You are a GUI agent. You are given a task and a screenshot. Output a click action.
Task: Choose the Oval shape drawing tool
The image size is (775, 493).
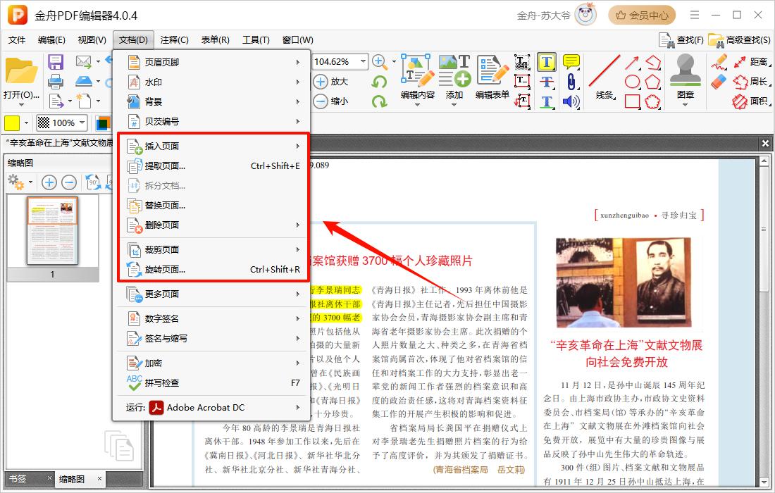pos(632,82)
